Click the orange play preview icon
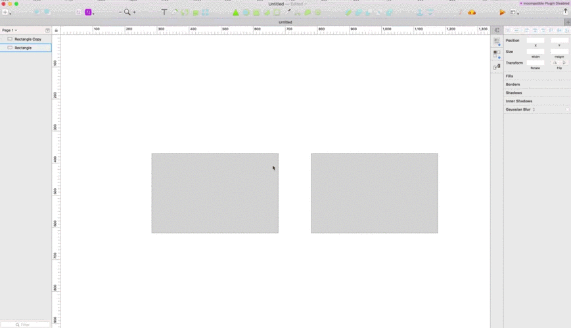This screenshot has height=328, width=571. pos(502,12)
